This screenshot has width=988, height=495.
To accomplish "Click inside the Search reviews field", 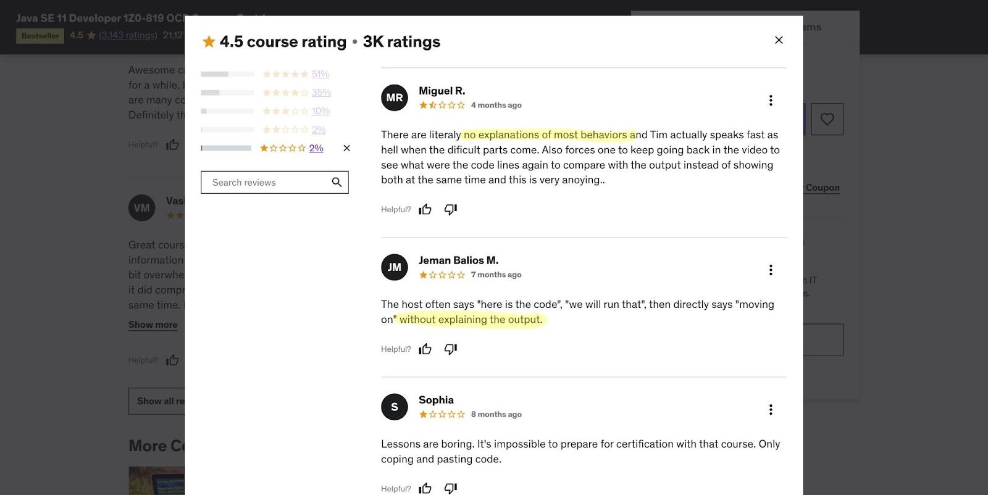I will point(266,182).
